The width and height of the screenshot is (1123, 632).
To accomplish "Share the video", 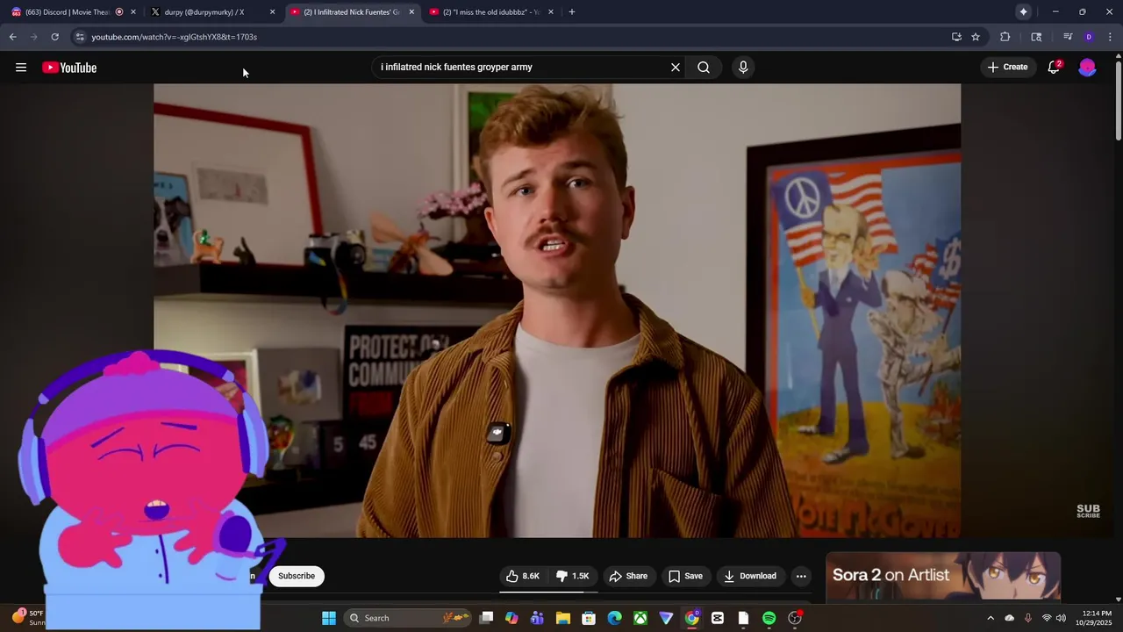I will click(628, 576).
